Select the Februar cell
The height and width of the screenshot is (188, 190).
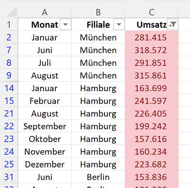(45, 101)
